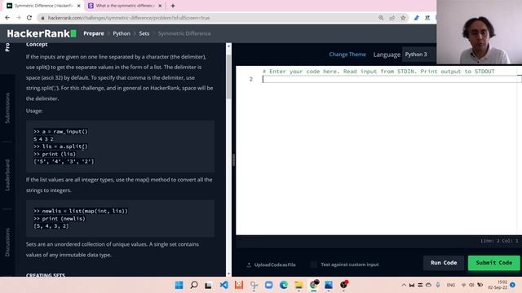Open Chrome from the taskbar
522x293 pixels.
point(314,285)
